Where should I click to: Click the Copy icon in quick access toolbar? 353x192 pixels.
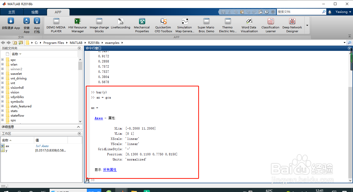[236, 12]
